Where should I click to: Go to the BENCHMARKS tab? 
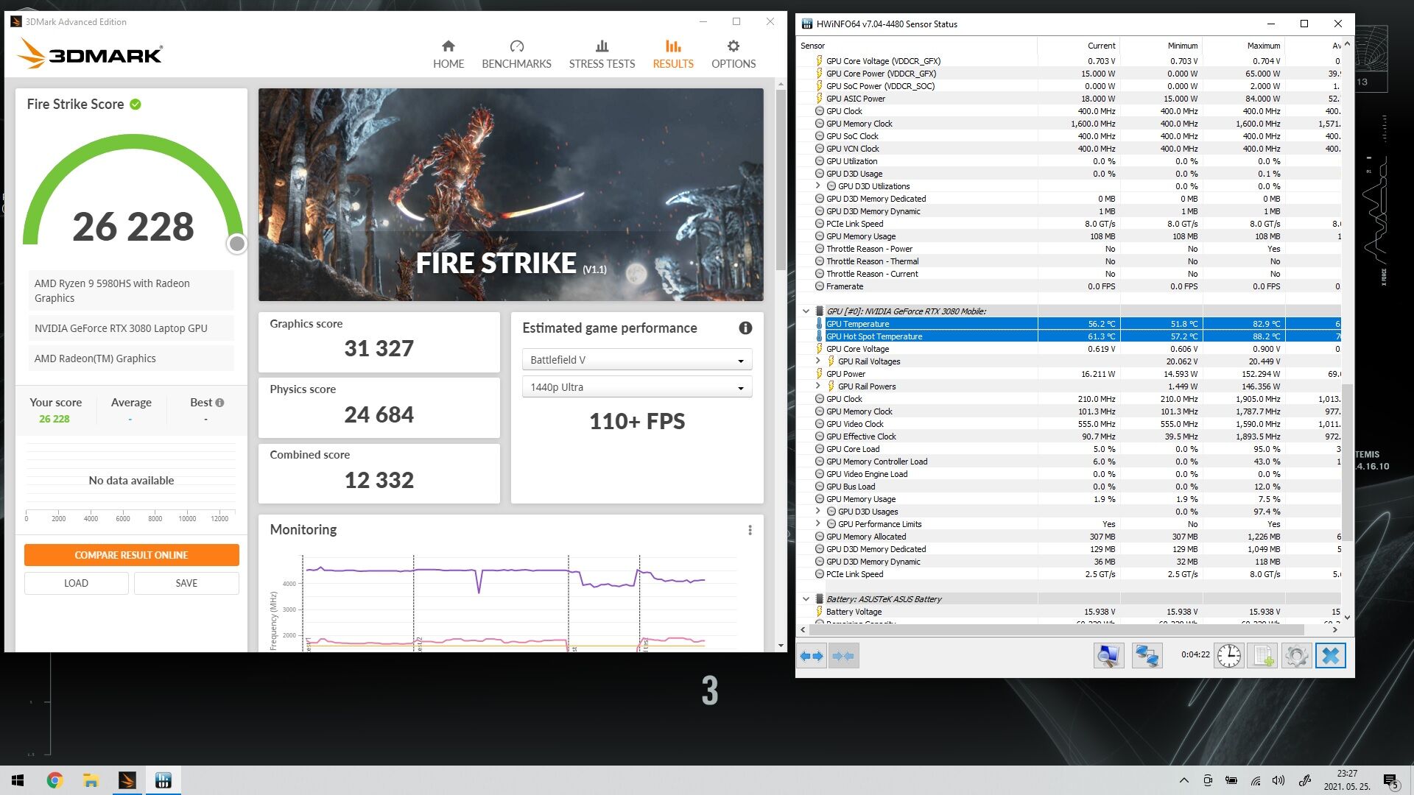pyautogui.click(x=516, y=54)
